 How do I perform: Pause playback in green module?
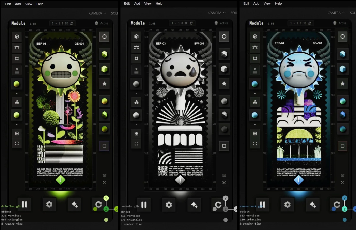[x=25, y=204]
